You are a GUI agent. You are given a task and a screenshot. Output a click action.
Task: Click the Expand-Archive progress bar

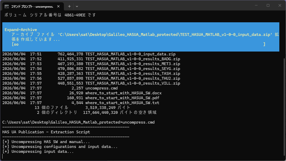(x=139, y=44)
